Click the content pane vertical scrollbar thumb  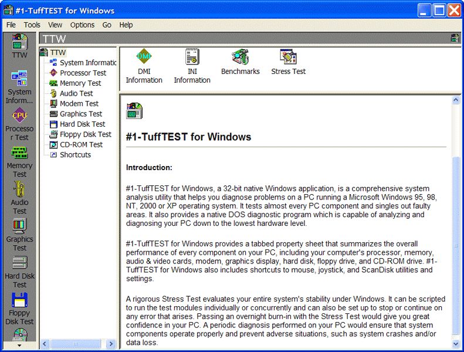click(456, 246)
